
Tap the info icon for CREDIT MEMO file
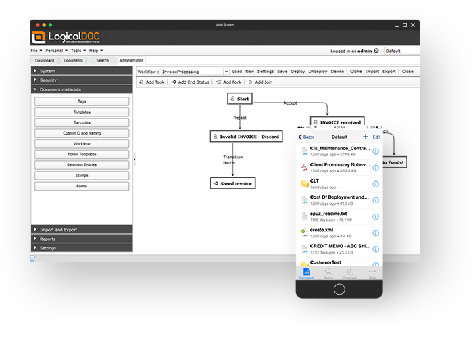(x=376, y=249)
